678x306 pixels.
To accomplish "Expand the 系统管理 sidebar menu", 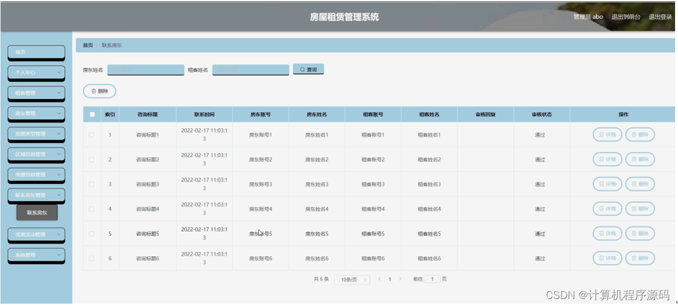I will coord(36,255).
